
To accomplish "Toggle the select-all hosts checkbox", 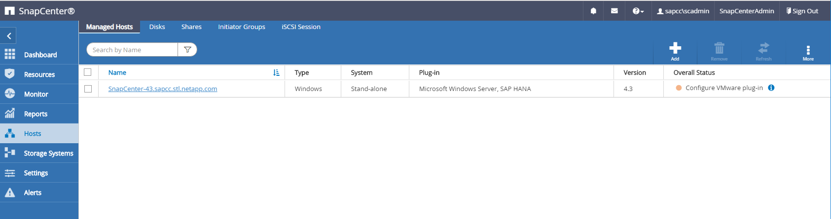I will [88, 72].
